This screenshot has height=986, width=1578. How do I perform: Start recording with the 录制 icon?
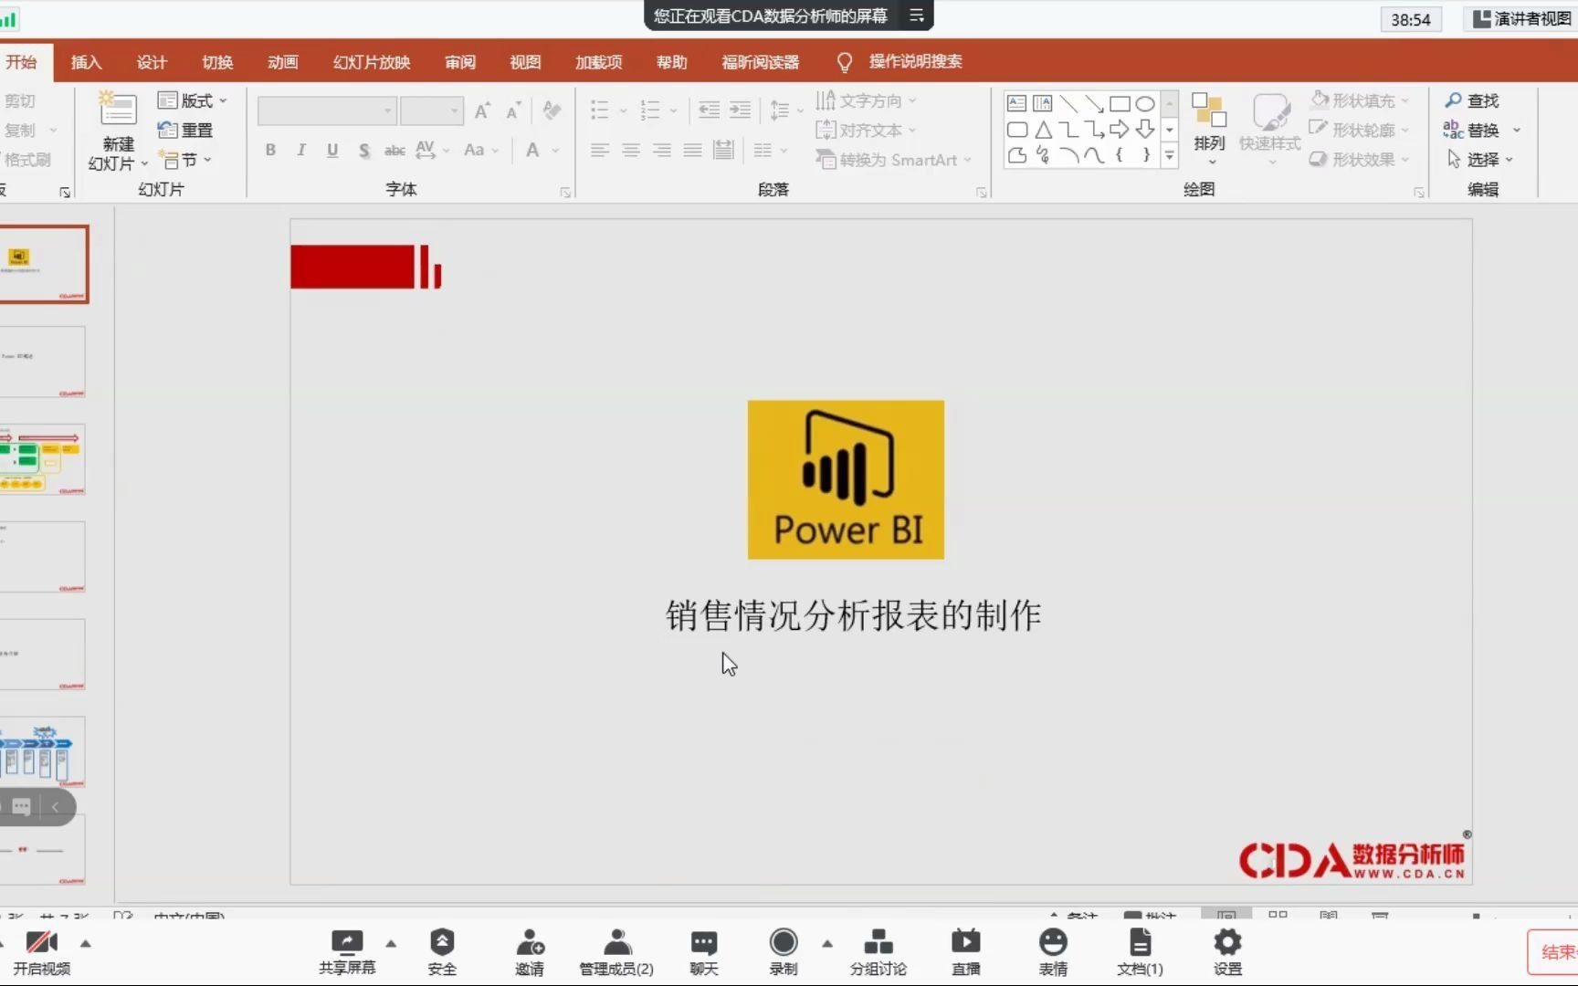783,951
